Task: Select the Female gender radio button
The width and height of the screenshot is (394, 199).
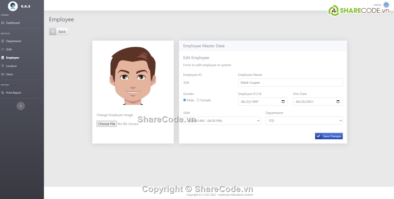Action: [x=198, y=100]
